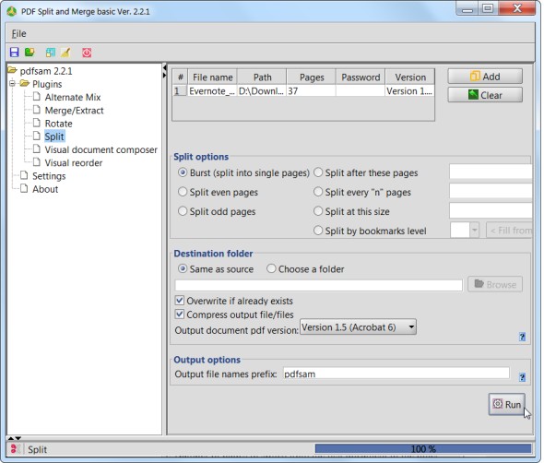
Task: Select Choose a folder destination
Action: [x=271, y=268]
